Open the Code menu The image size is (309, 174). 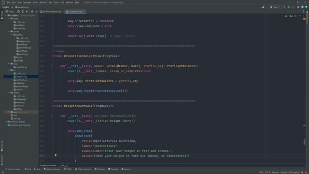(x=35, y=2)
